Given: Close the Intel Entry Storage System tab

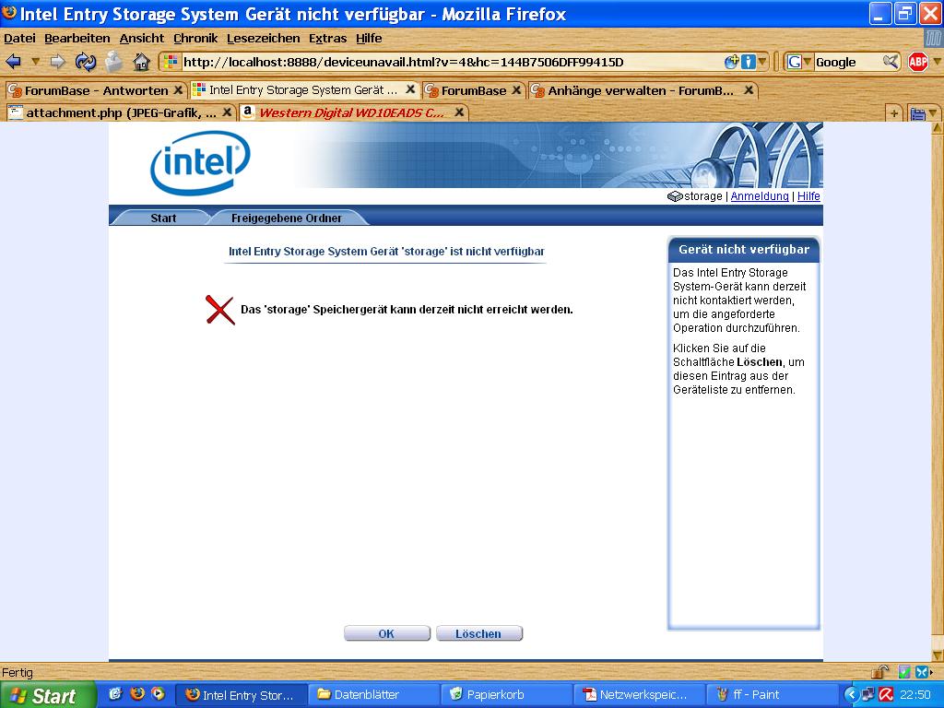Looking at the screenshot, I should pyautogui.click(x=410, y=89).
